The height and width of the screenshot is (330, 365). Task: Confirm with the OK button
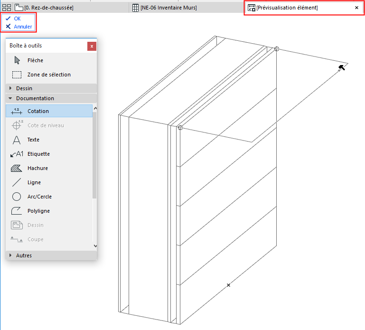[x=13, y=19]
